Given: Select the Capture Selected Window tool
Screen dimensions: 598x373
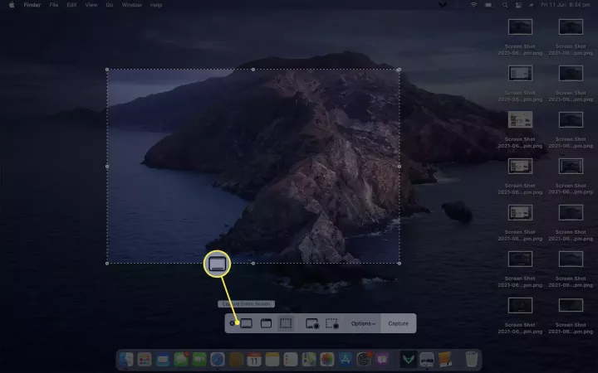Looking at the screenshot, I should [x=266, y=323].
